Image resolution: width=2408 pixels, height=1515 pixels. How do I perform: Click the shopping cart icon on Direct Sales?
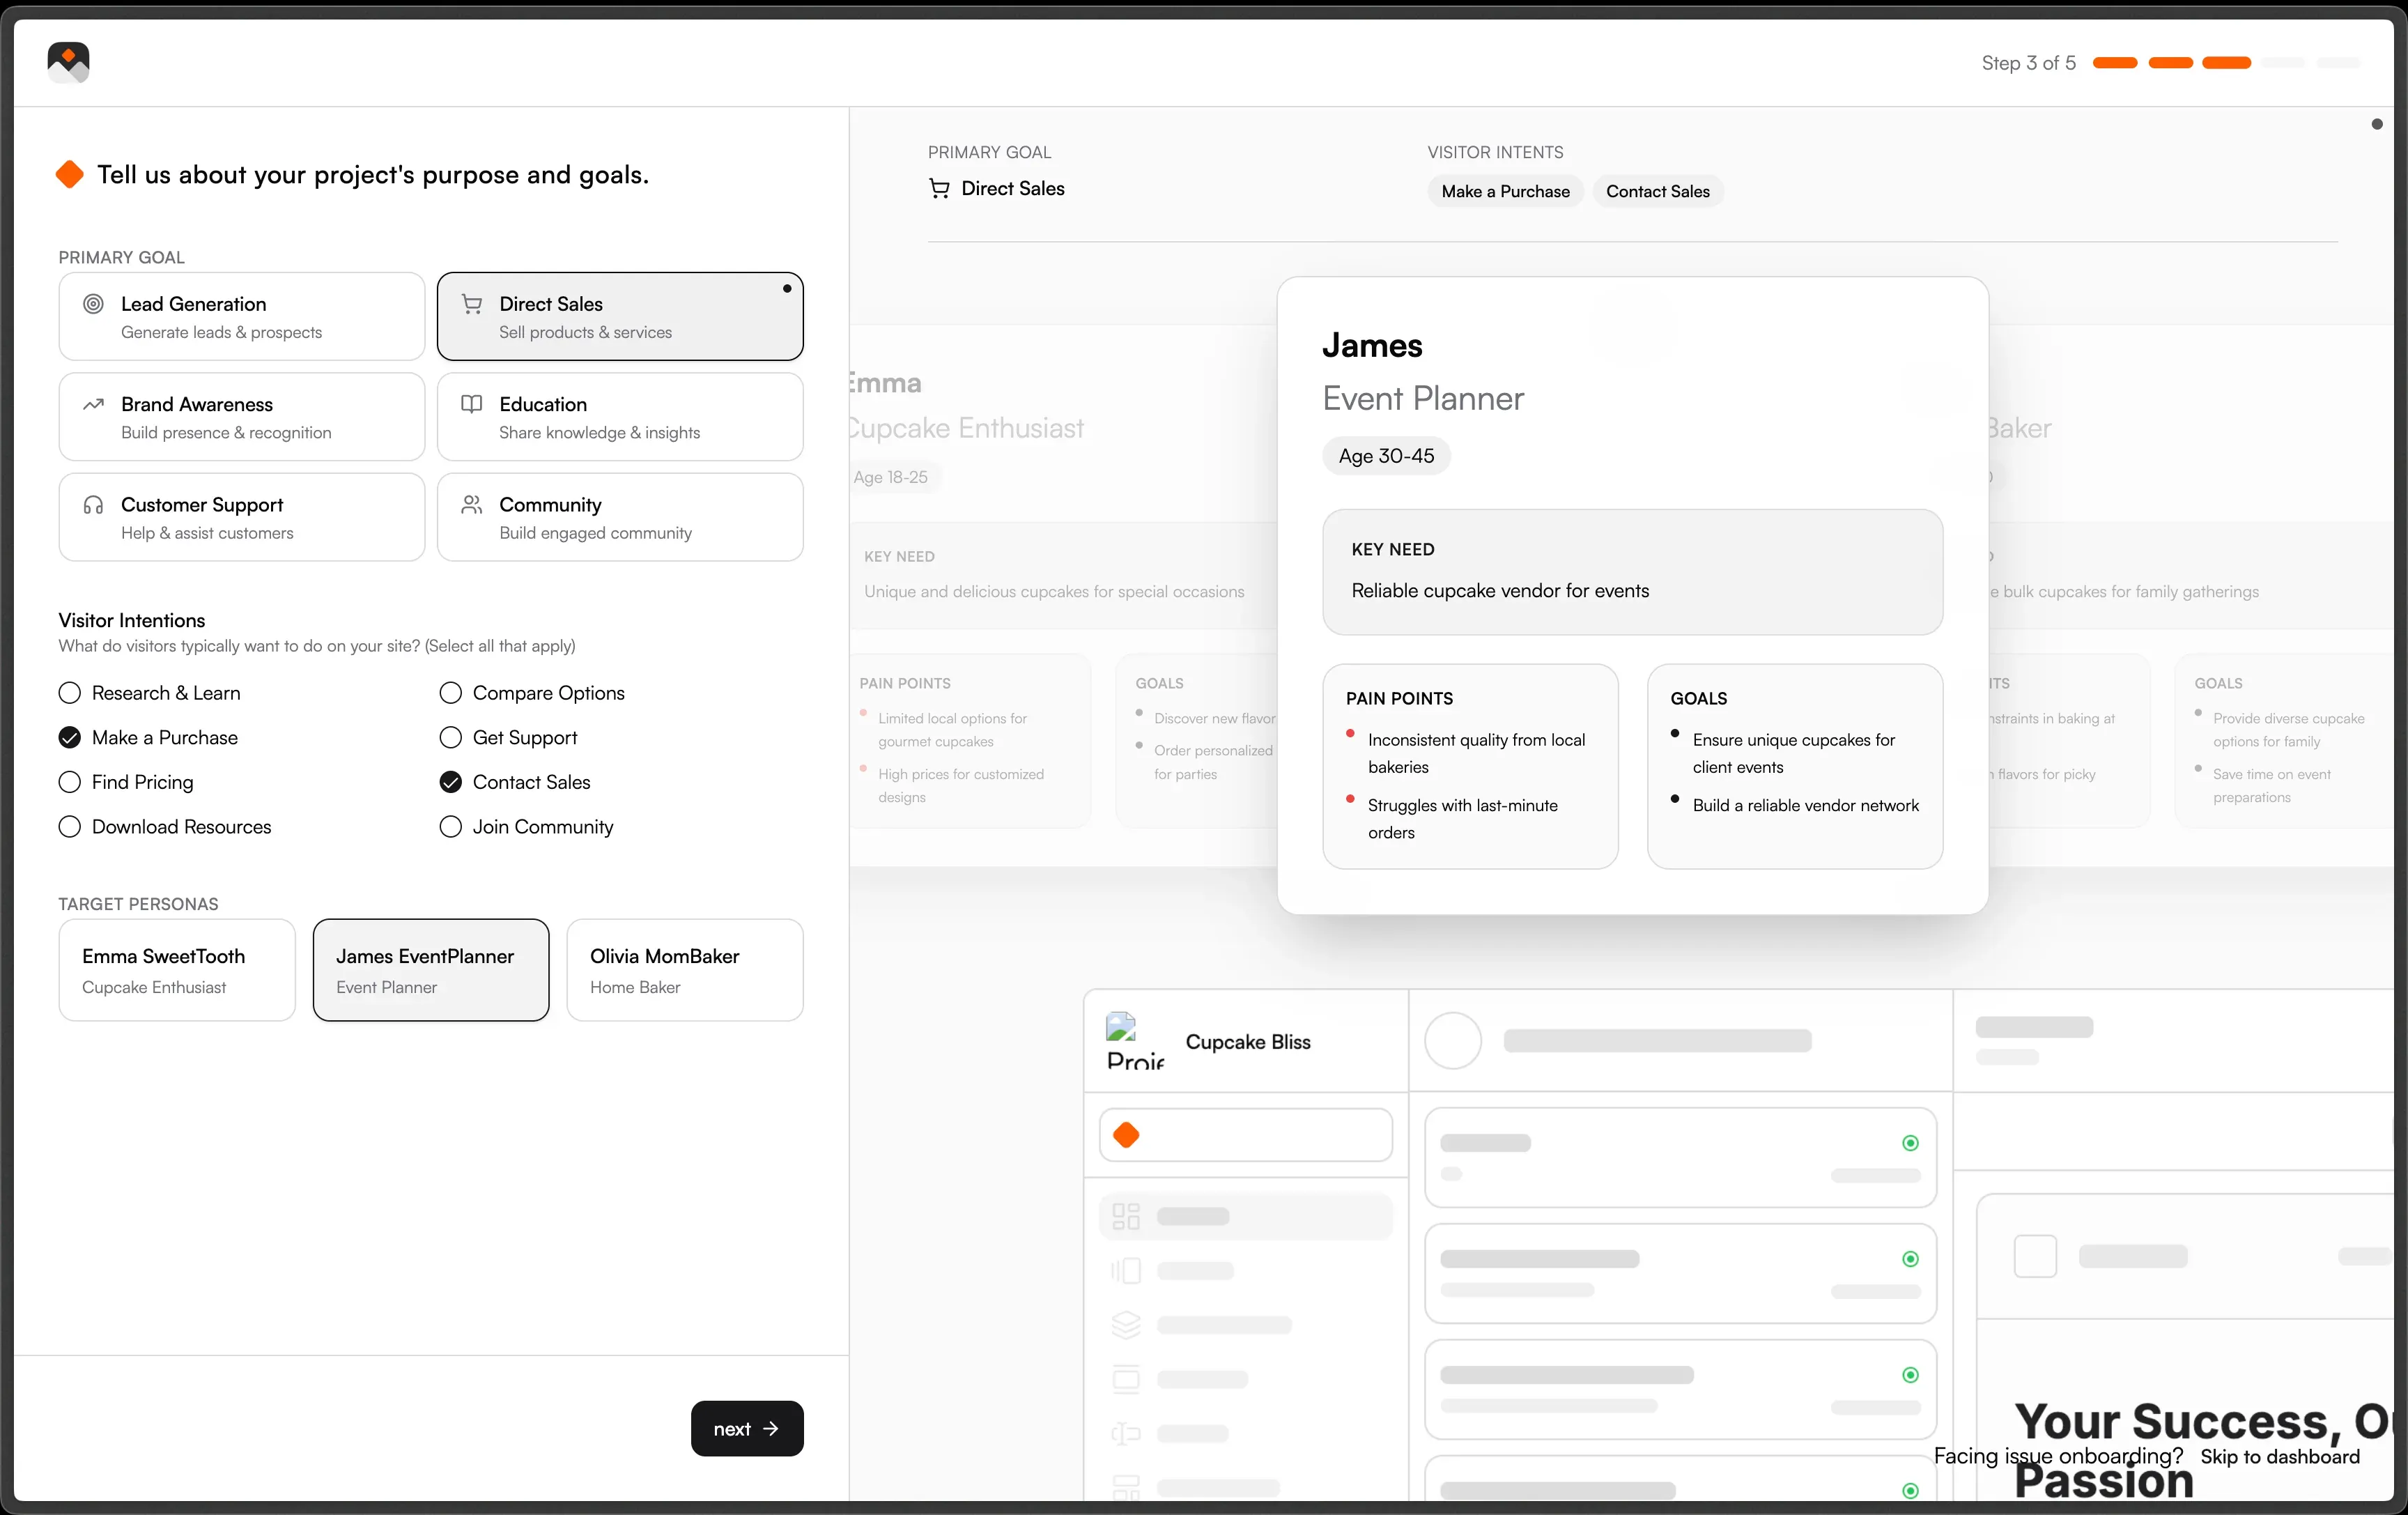472,303
